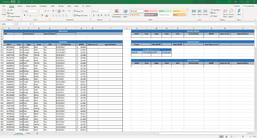Apply Accounting dollar number format
The width and height of the screenshot is (257, 138).
[94, 15]
